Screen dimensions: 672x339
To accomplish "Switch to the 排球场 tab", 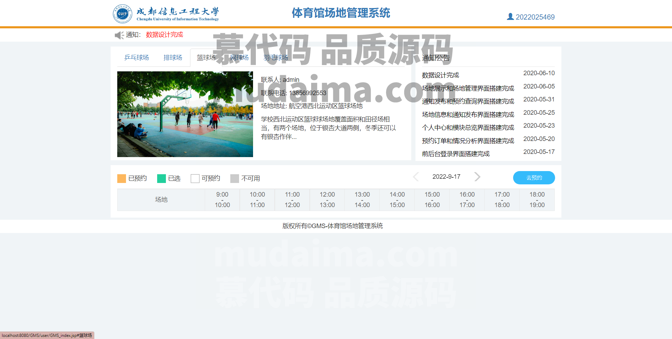I will coord(173,57).
